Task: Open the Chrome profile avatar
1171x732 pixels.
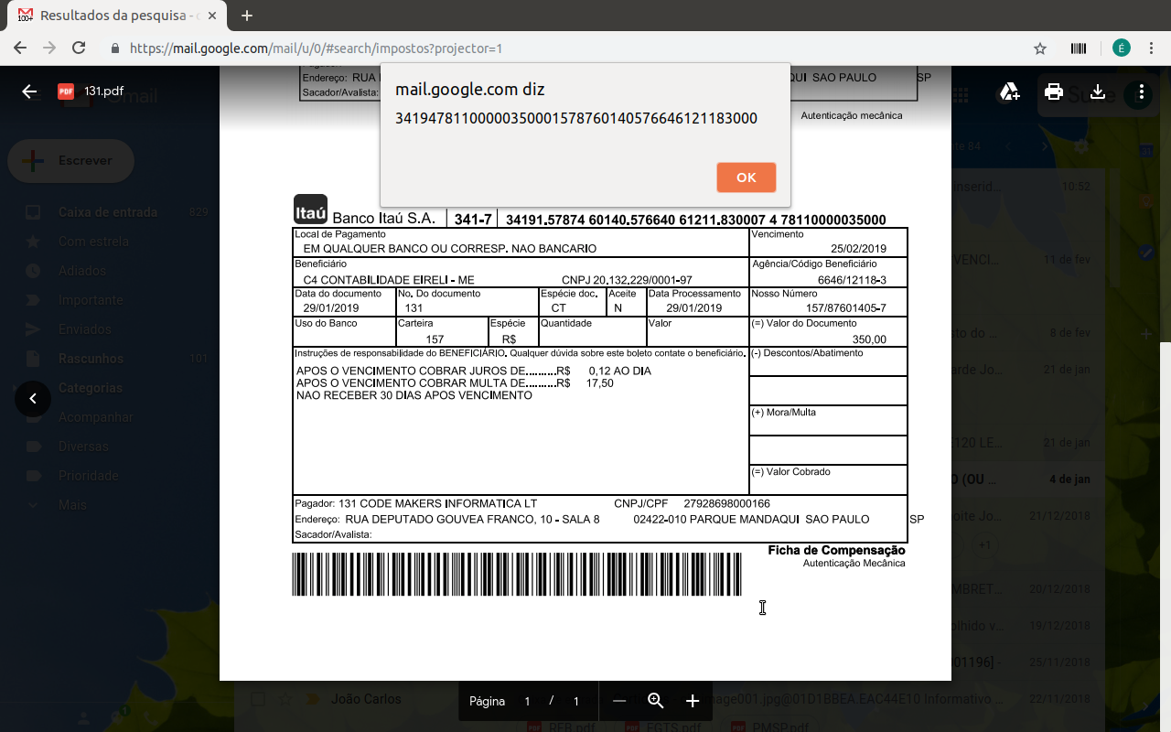Action: tap(1122, 48)
